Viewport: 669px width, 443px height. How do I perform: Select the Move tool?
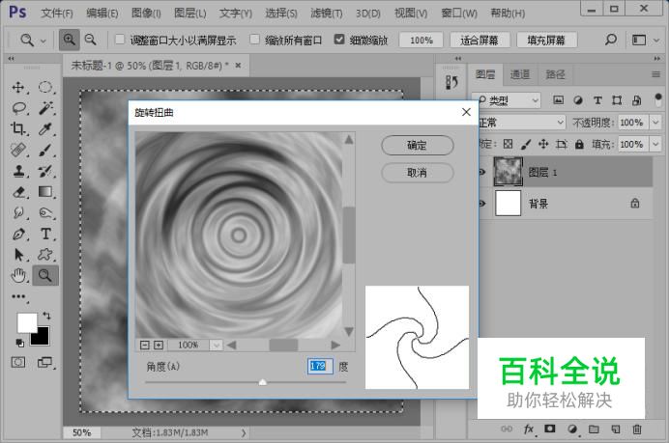coord(18,87)
